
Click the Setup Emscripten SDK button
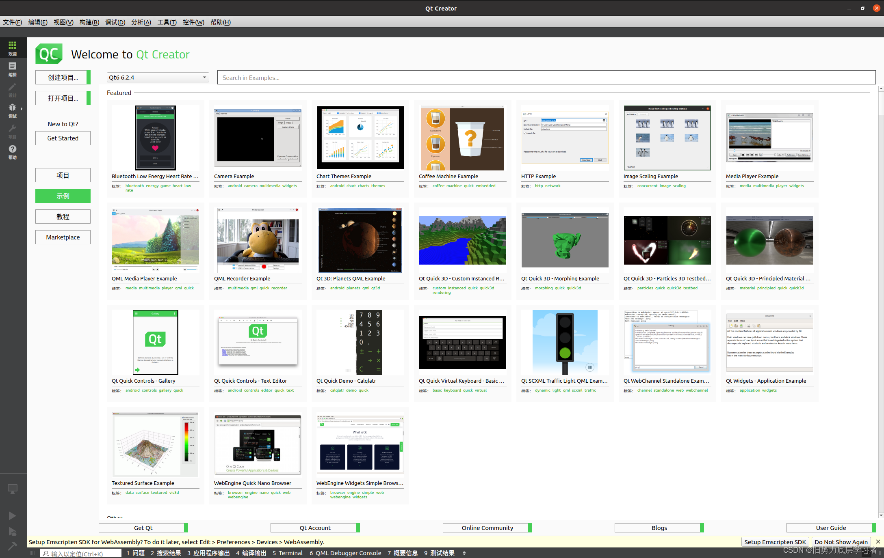click(x=775, y=542)
